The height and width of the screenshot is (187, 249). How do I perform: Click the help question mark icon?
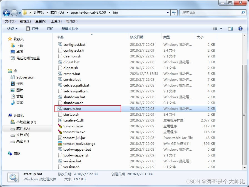tap(240, 29)
